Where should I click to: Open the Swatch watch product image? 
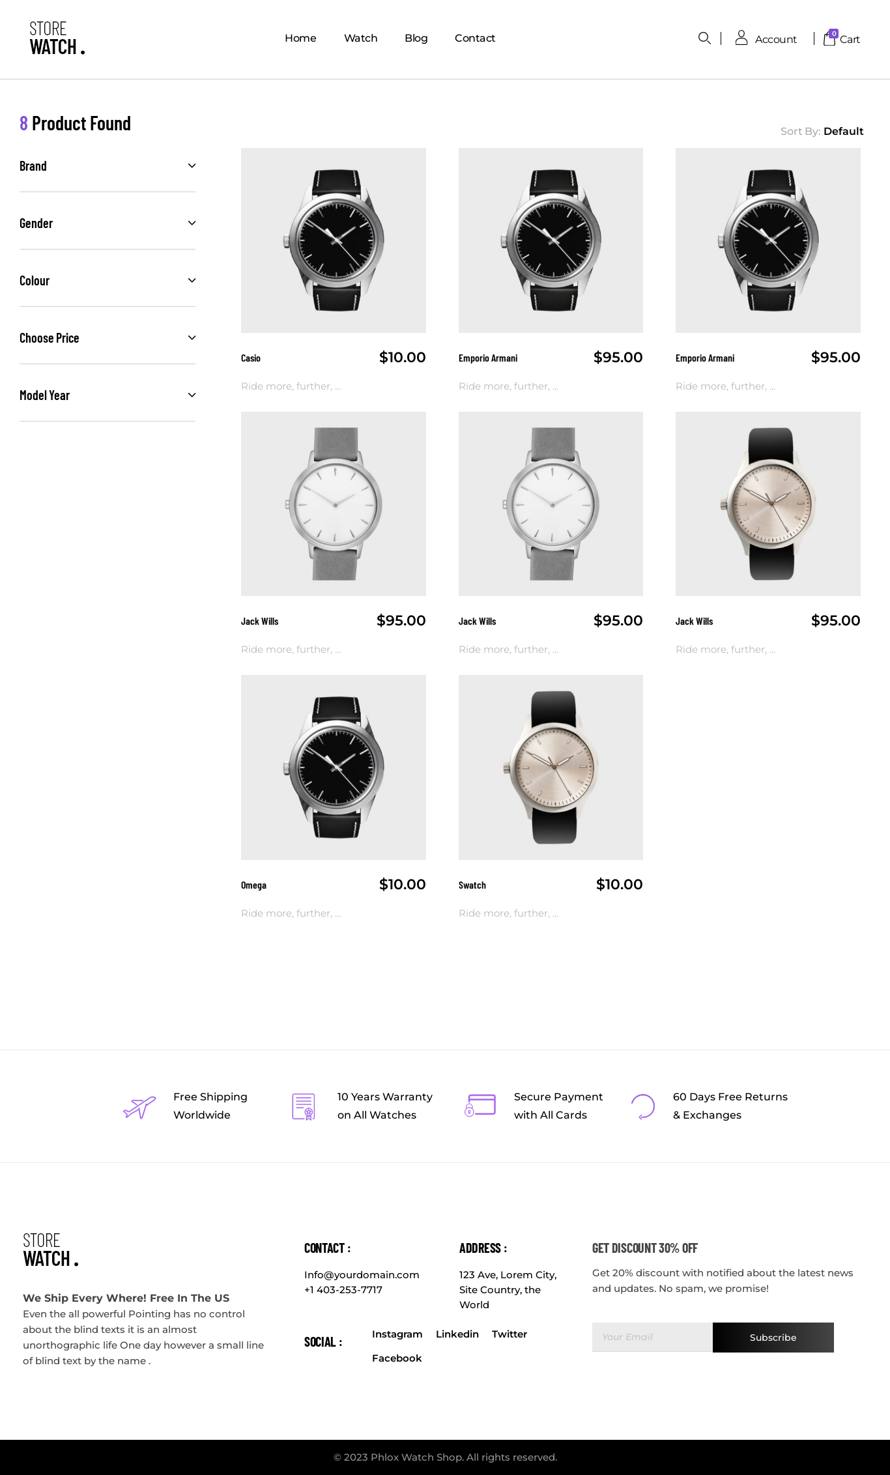pos(551,767)
